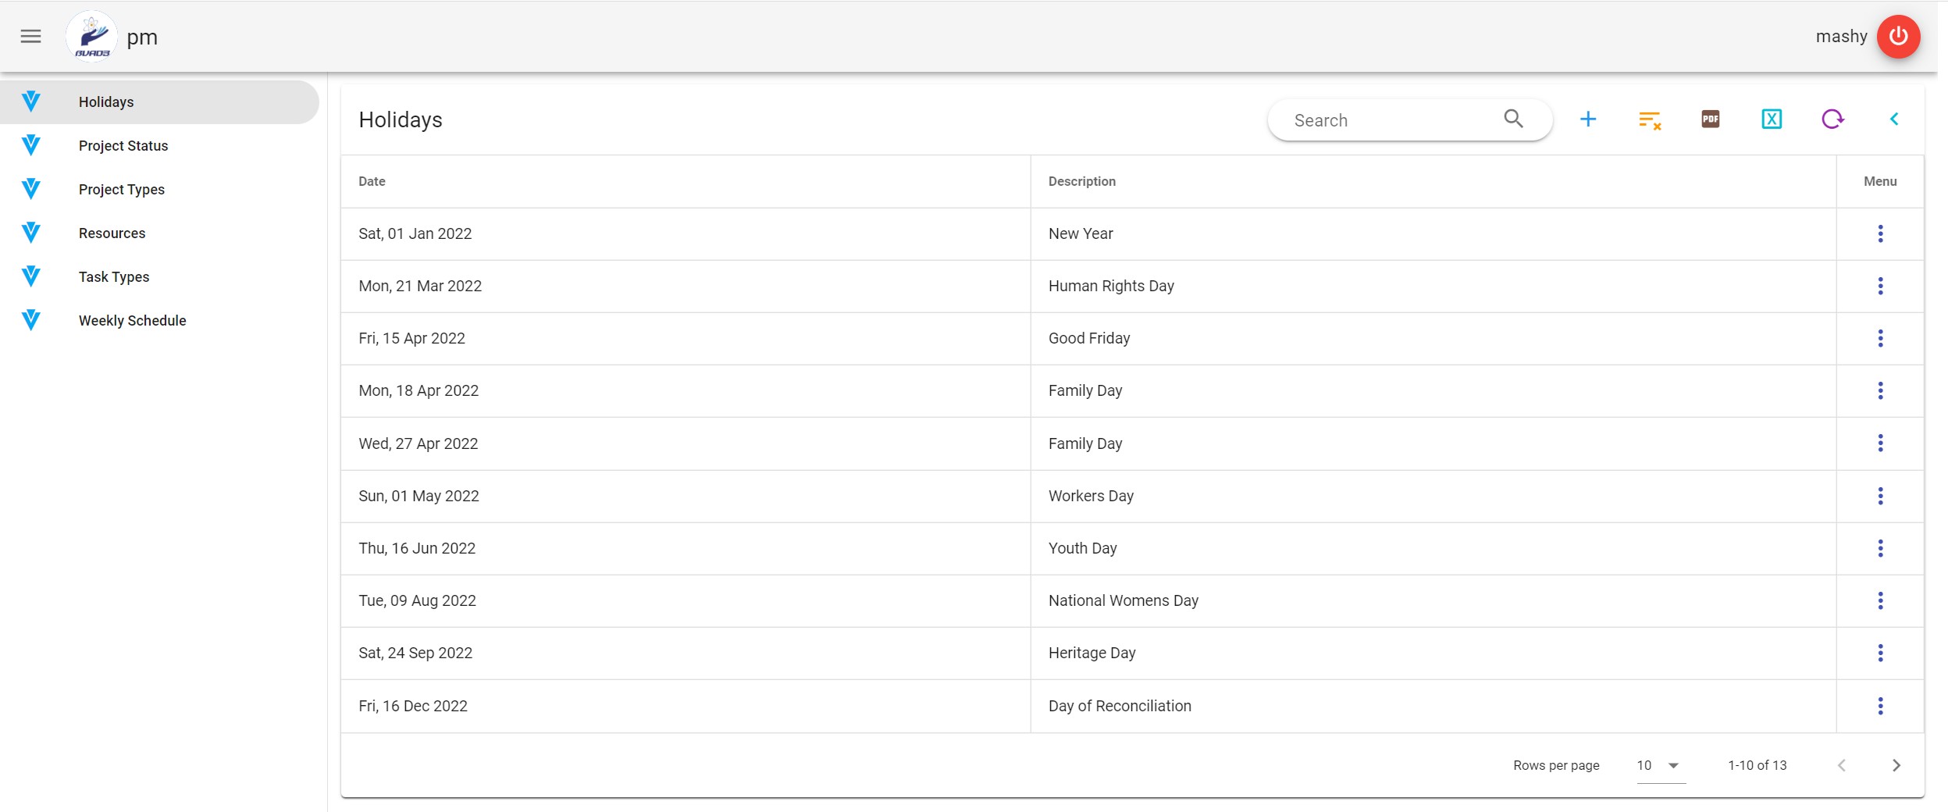Toggle the hamburger navigation menu

point(30,37)
